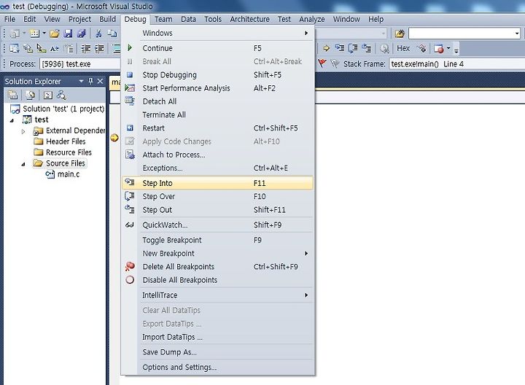525x385 pixels.
Task: Click the Delete All Breakpoints icon
Action: pyautogui.click(x=130, y=266)
